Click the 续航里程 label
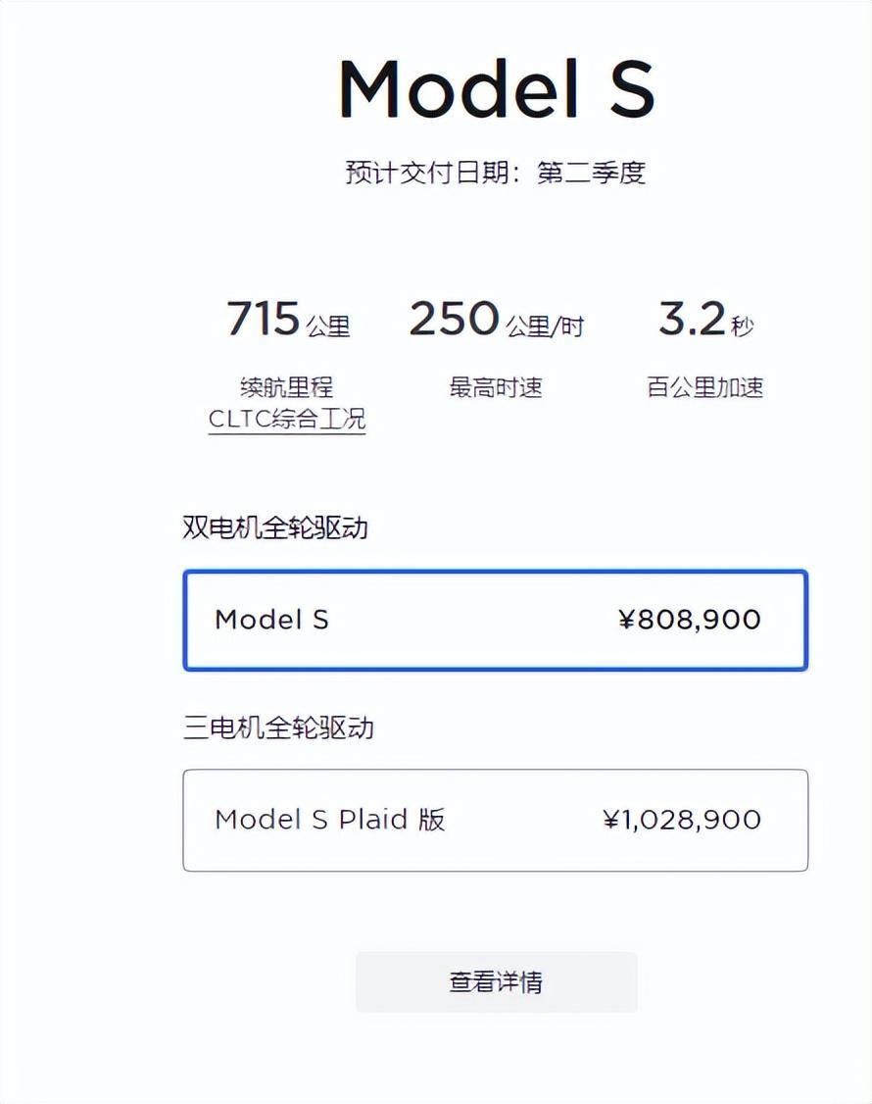This screenshot has width=872, height=1104. coord(286,387)
